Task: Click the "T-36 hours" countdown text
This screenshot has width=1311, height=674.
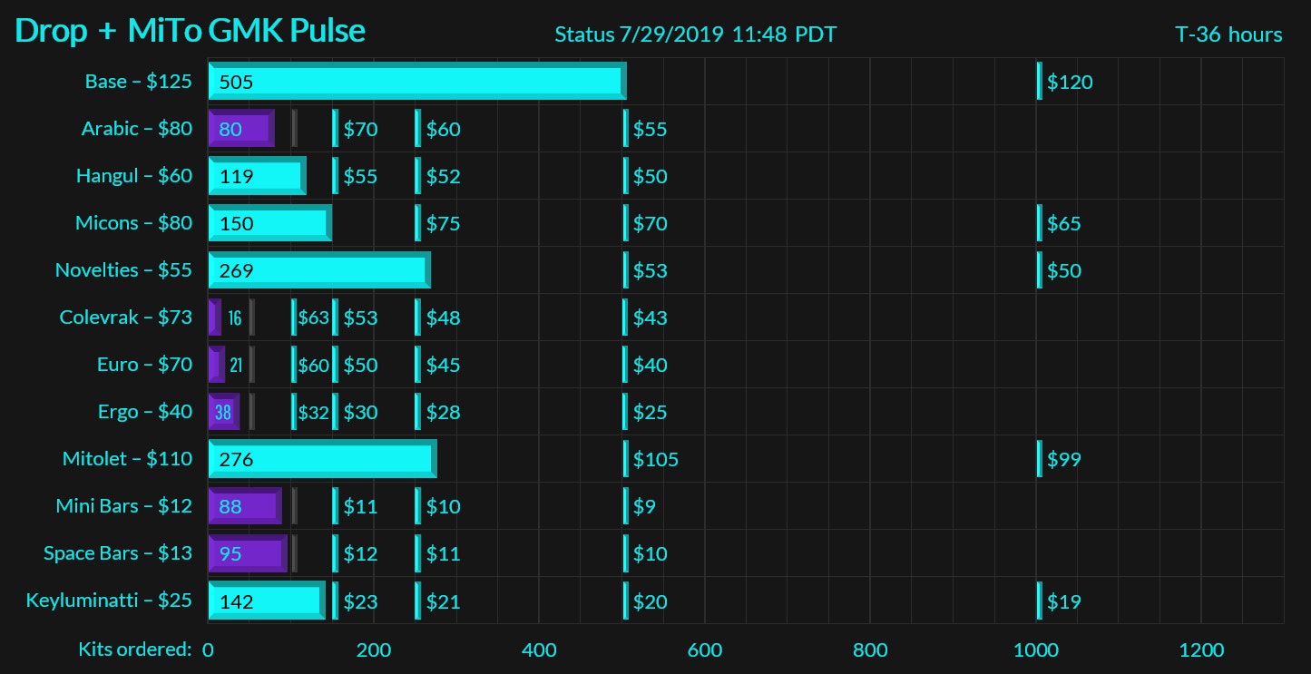Action: click(x=1228, y=34)
